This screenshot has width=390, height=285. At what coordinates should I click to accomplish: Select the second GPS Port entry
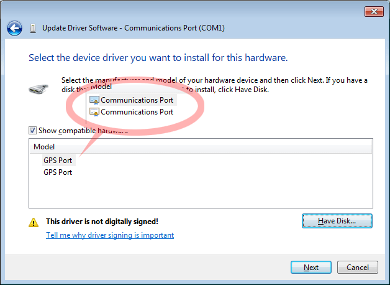coord(57,172)
